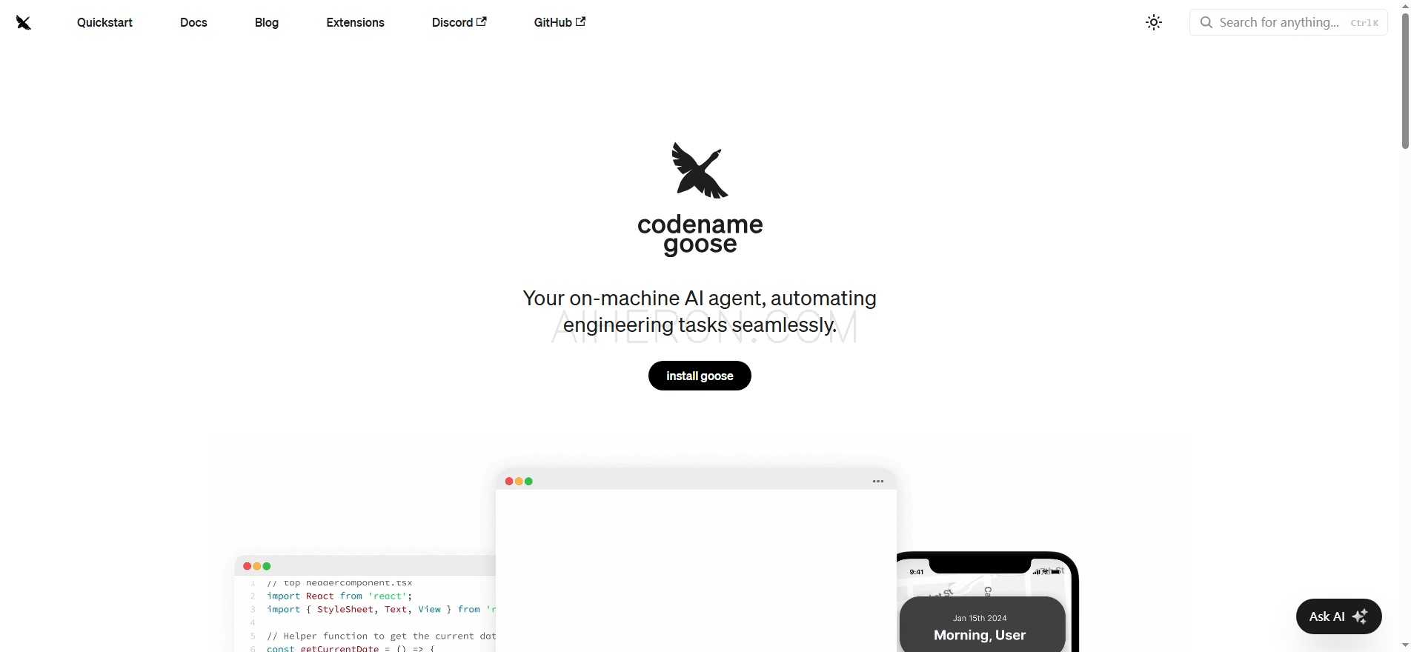Focus the 'Search for anything...' field
Screen dimensions: 1411x652
[1289, 22]
